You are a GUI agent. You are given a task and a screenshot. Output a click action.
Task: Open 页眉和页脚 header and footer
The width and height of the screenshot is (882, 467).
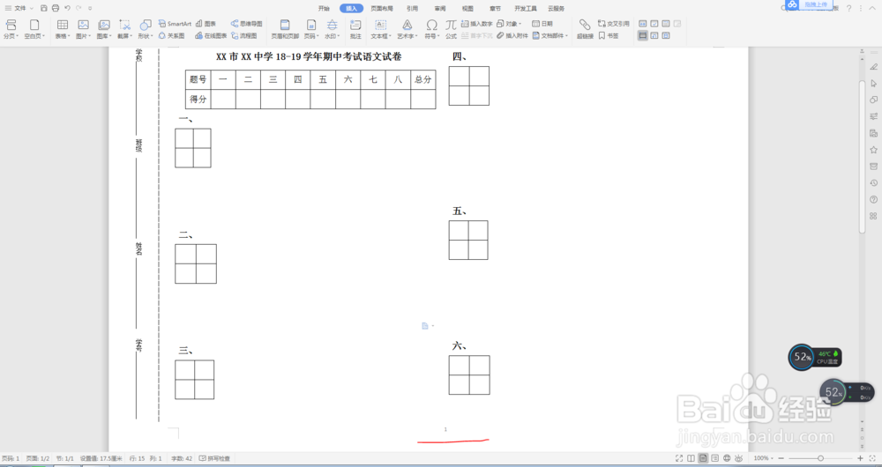(x=285, y=29)
